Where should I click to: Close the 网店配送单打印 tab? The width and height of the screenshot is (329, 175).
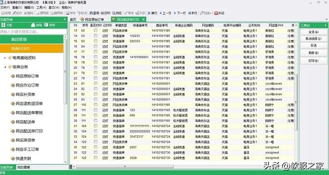pyautogui.click(x=143, y=20)
